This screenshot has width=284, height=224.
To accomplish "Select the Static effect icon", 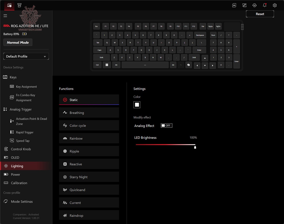I will tap(65, 100).
